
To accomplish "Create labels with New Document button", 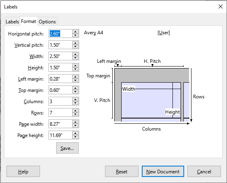I will click(163, 171).
